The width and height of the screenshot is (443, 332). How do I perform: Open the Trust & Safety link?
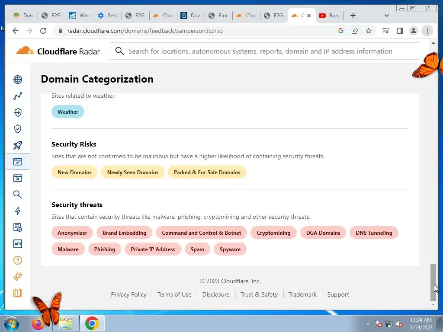pos(259,294)
